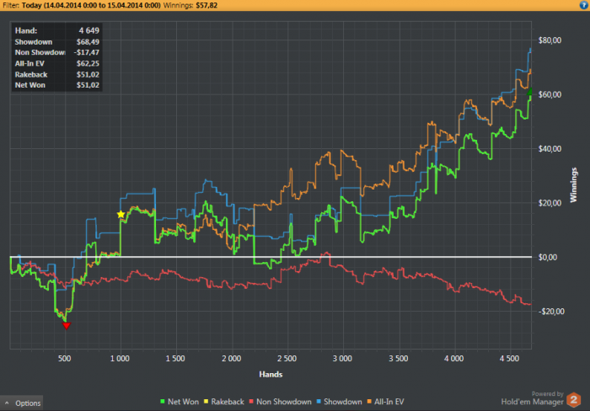
Task: Click the vertical Winnings y-axis title
Action: tap(573, 185)
